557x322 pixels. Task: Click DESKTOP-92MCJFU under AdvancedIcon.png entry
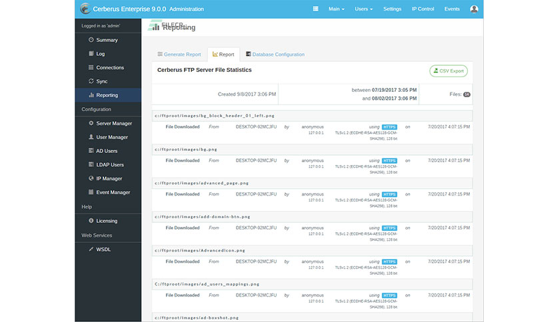(256, 261)
